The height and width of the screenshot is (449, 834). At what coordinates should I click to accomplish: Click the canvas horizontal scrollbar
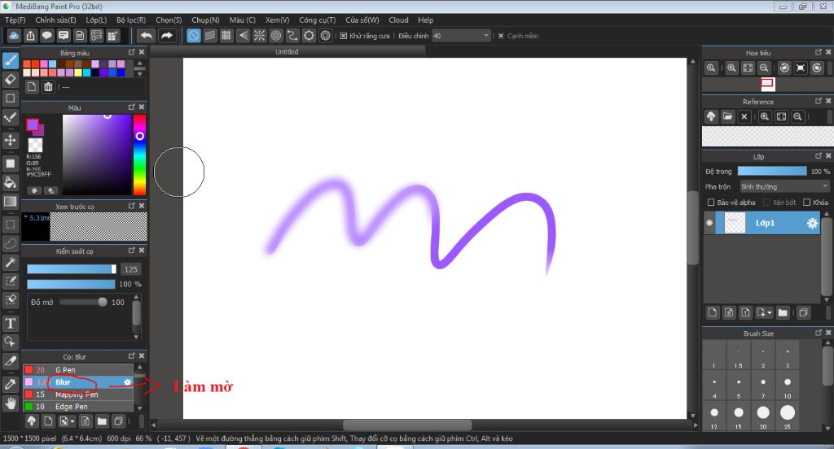coord(407,425)
